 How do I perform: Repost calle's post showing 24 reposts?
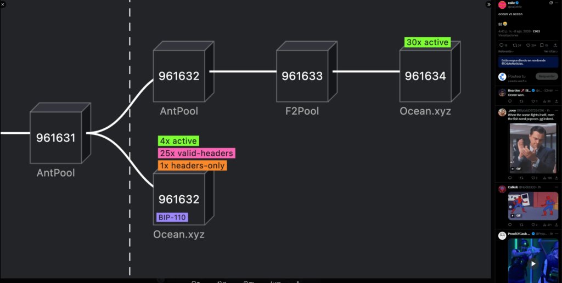(x=517, y=45)
